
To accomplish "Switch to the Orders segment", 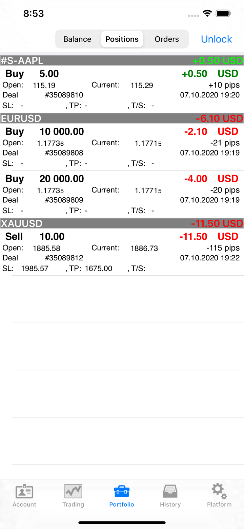I will click(167, 39).
